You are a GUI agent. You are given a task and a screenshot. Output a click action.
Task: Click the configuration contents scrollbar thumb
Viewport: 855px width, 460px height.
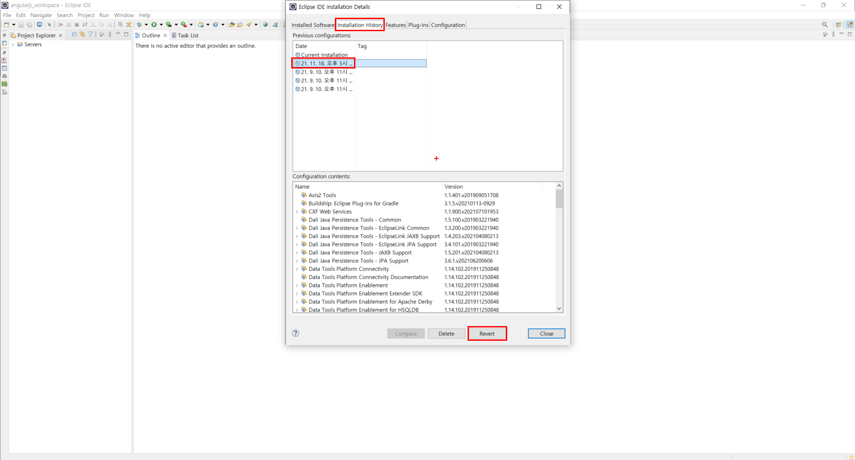pos(559,199)
